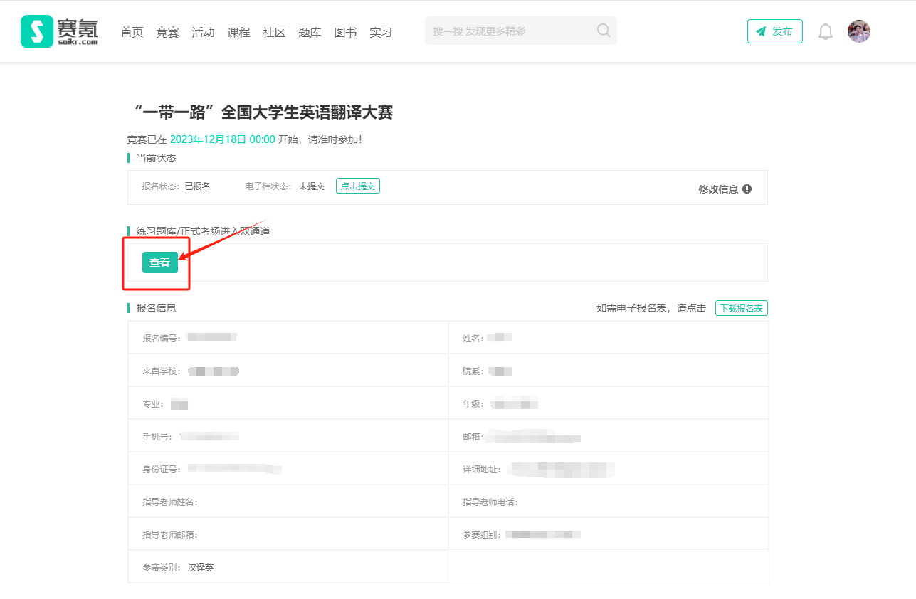Open the notification bell
The height and width of the screenshot is (599, 916).
pyautogui.click(x=825, y=31)
